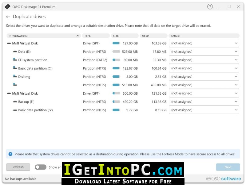Click the 490.22 GB size value

click(x=130, y=102)
